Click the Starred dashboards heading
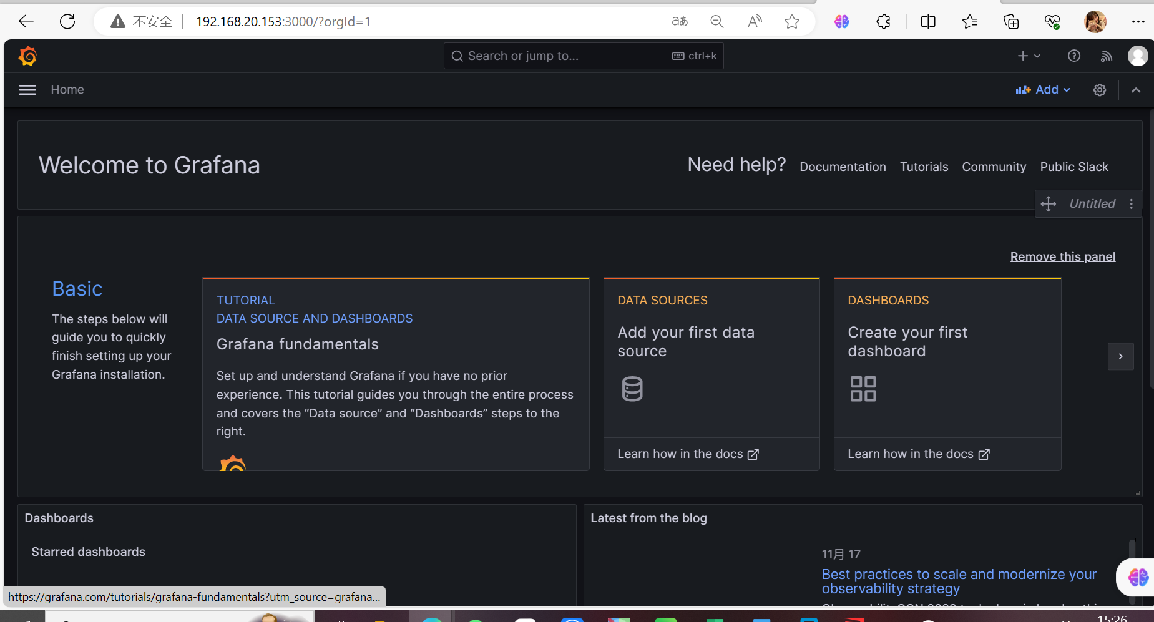Viewport: 1154px width, 622px height. [88, 552]
